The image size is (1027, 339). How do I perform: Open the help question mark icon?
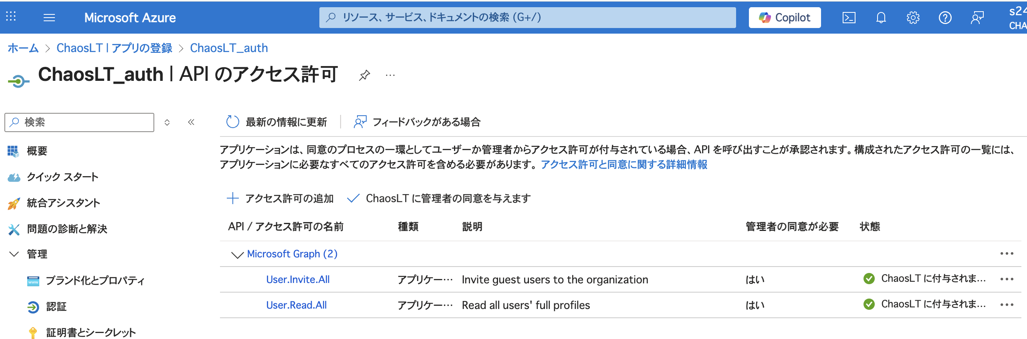pyautogui.click(x=945, y=18)
